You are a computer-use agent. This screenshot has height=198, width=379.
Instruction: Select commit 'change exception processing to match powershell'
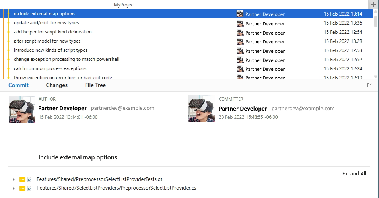(187, 60)
